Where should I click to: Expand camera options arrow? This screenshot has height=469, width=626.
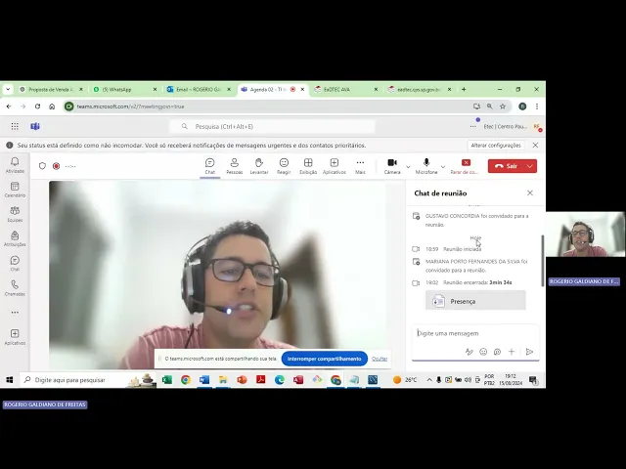point(408,167)
